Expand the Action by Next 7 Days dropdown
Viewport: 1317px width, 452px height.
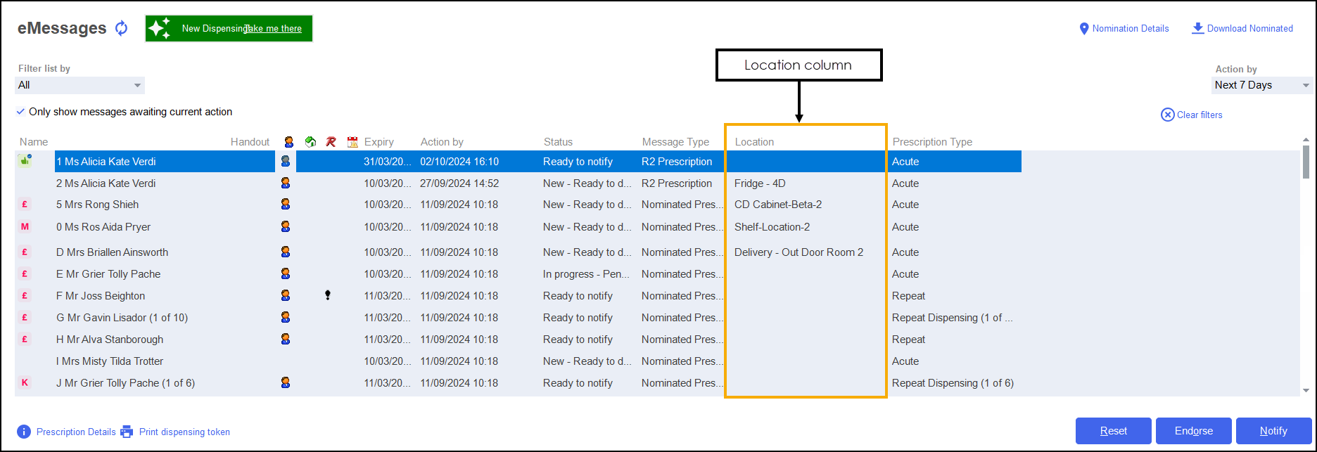point(1262,85)
